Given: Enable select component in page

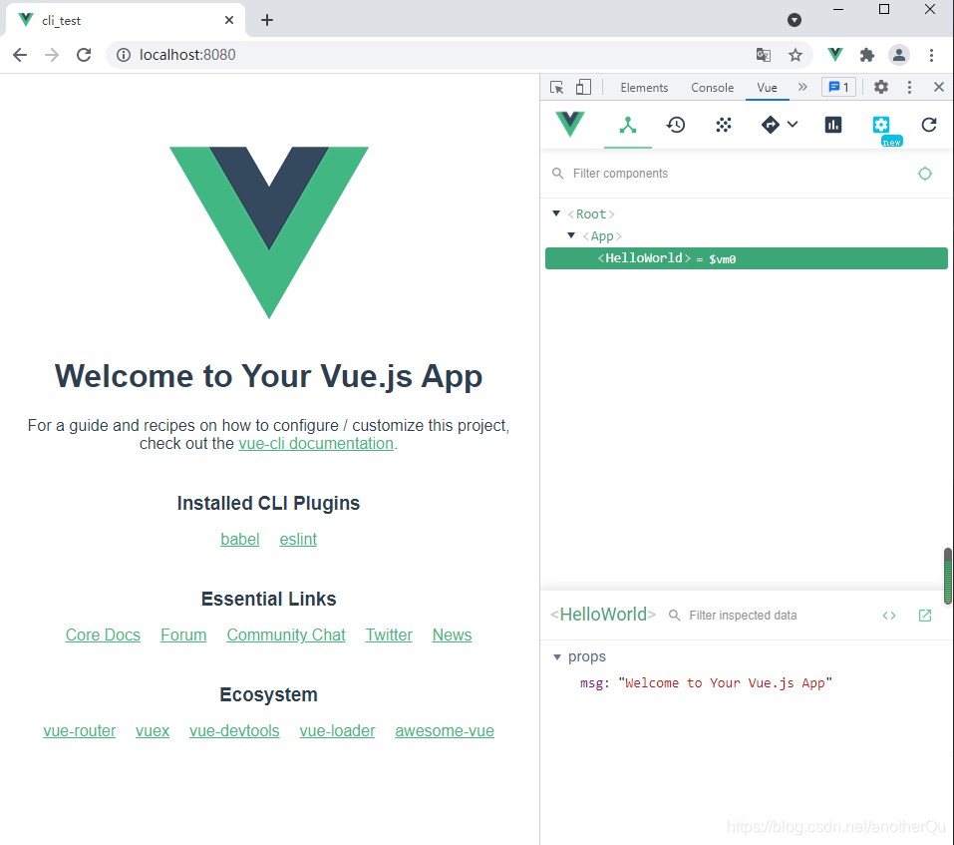Looking at the screenshot, I should point(925,174).
